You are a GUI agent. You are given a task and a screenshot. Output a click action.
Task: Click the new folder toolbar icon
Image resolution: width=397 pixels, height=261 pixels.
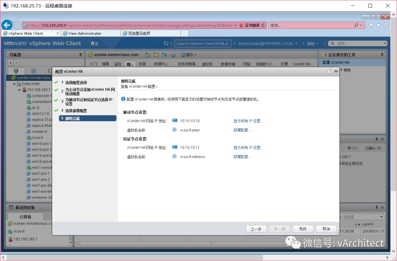(x=156, y=55)
